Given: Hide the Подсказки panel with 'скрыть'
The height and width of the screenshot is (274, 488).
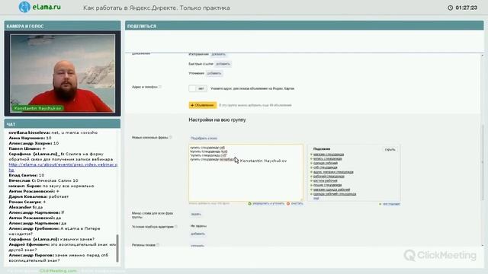Looking at the screenshot, I should (x=390, y=149).
